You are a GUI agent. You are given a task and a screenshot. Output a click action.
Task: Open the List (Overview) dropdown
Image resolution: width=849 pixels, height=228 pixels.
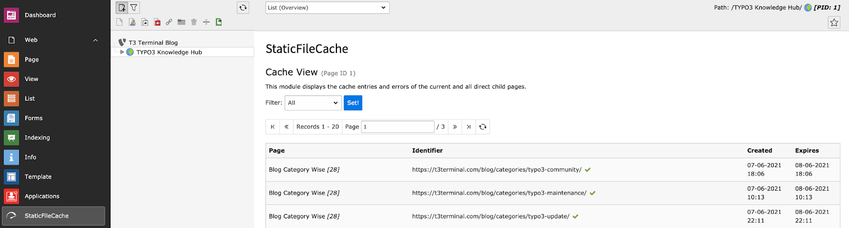pos(327,7)
